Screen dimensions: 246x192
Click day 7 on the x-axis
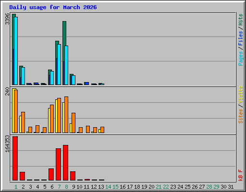coord(59,187)
